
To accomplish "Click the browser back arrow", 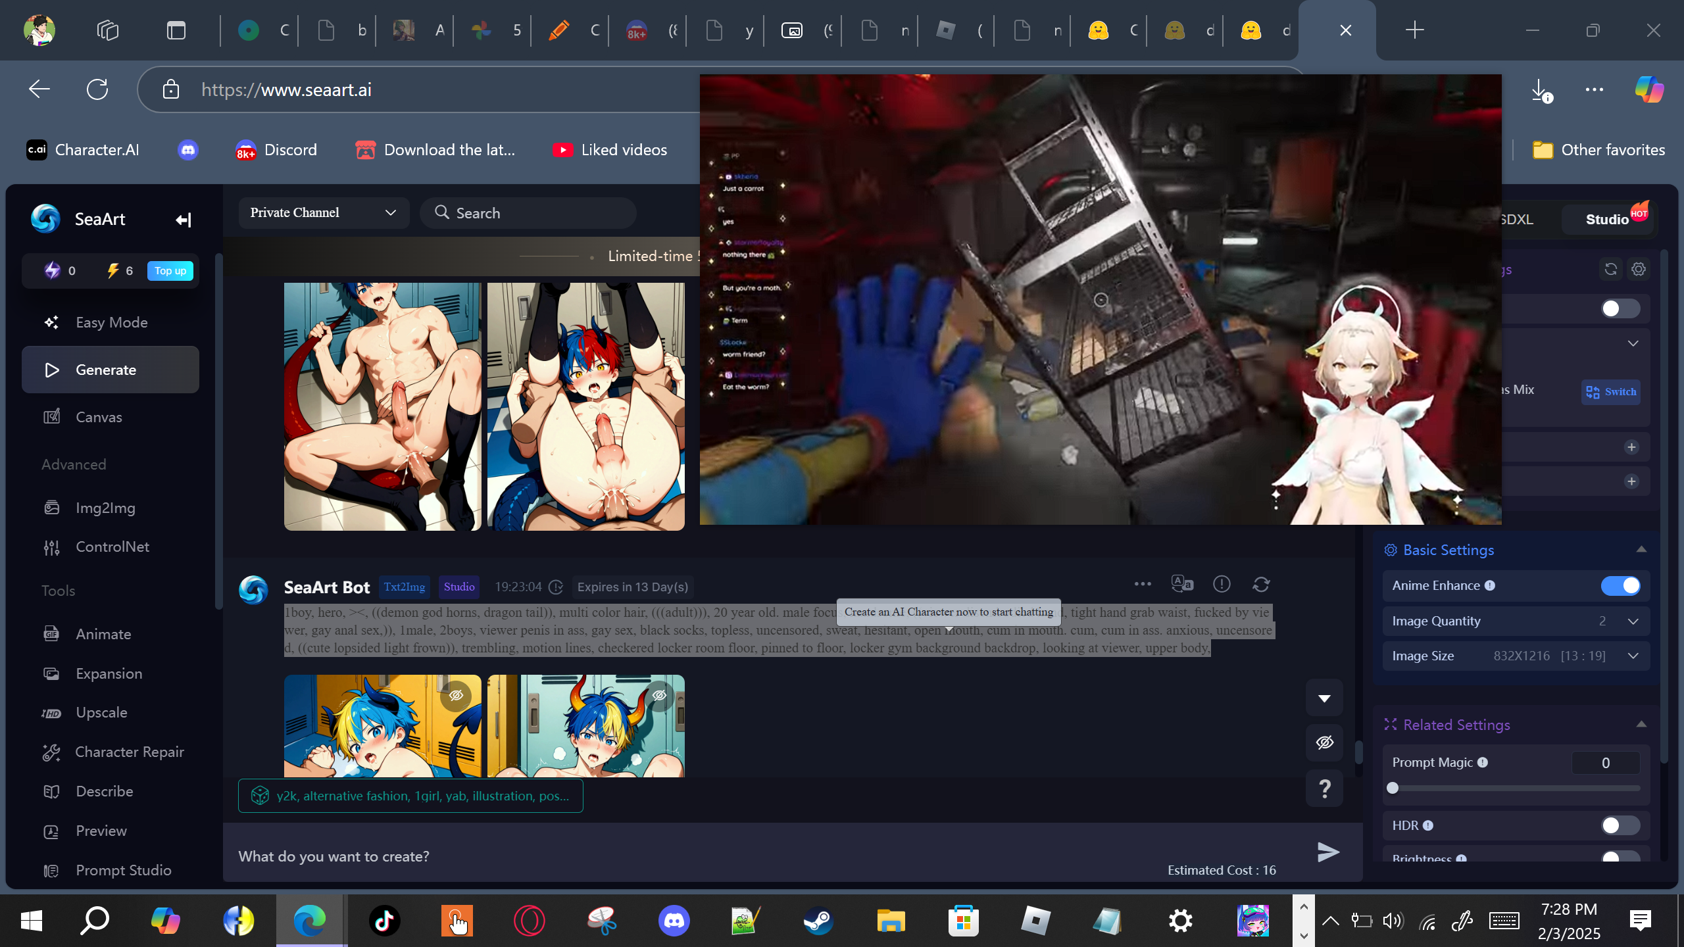I will coord(39,89).
